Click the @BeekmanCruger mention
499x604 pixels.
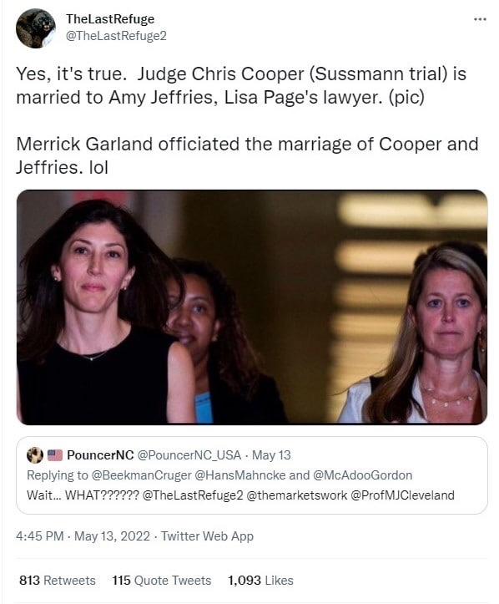click(x=141, y=475)
